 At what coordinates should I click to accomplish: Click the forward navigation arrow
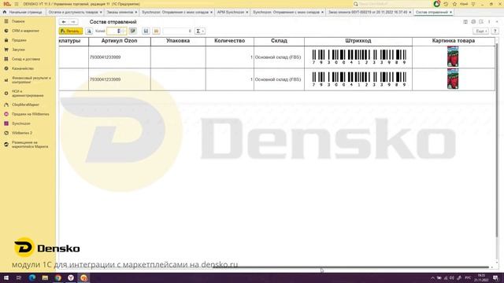coord(73,22)
